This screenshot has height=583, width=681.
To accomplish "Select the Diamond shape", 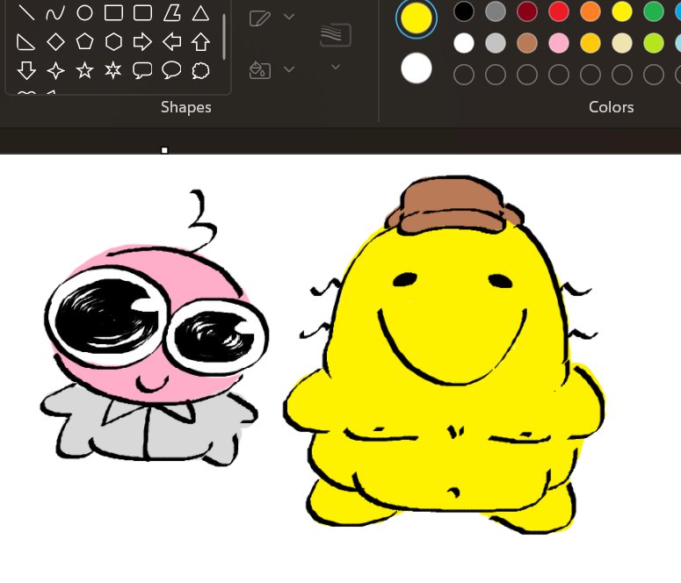I will pyautogui.click(x=55, y=42).
